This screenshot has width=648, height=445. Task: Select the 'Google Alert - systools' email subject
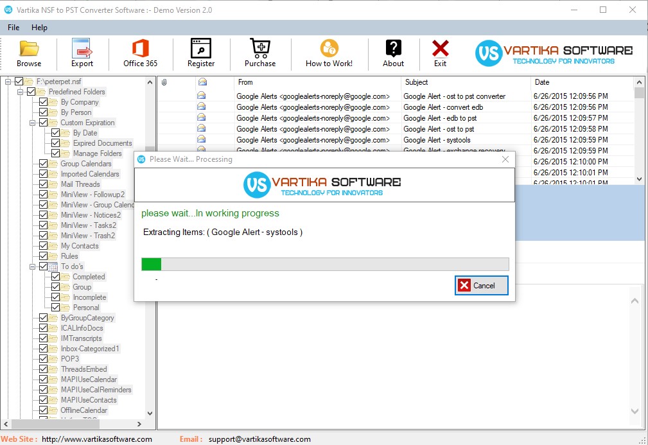tap(437, 140)
